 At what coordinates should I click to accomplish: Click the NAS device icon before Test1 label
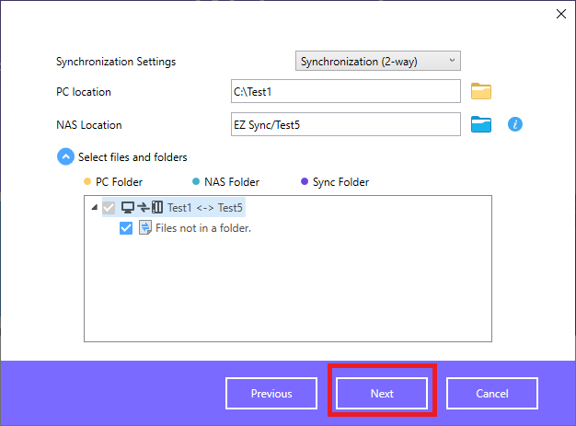156,208
